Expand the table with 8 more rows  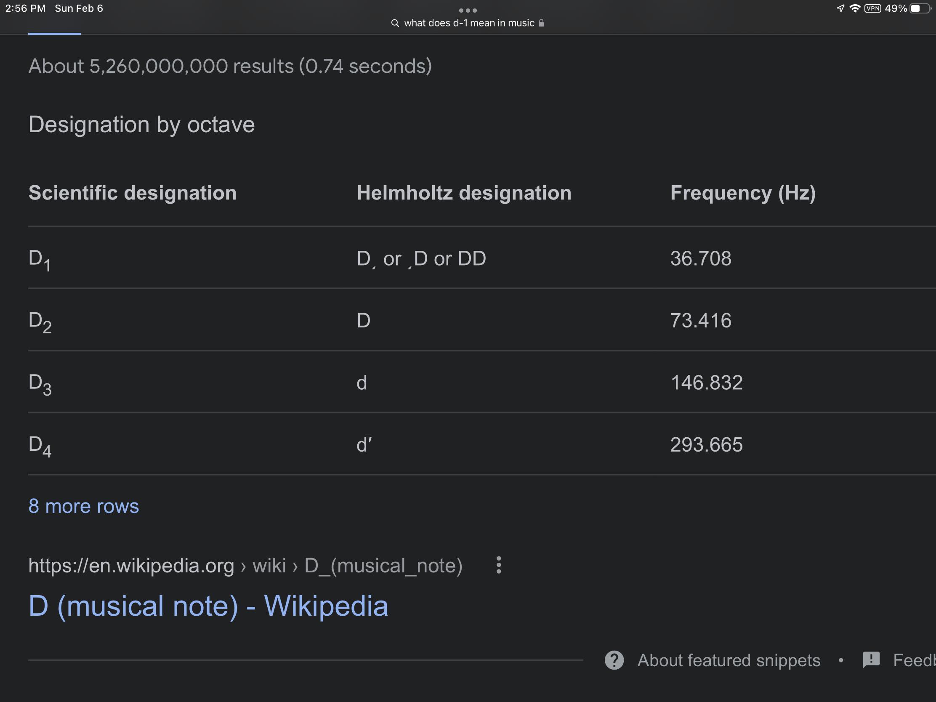[x=83, y=506]
